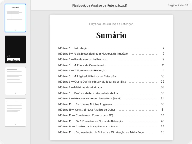Click page number 30 for Módulo 8
Screen dimensions: 192x144
[162, 93]
